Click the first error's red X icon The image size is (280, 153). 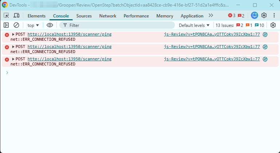point(7,35)
